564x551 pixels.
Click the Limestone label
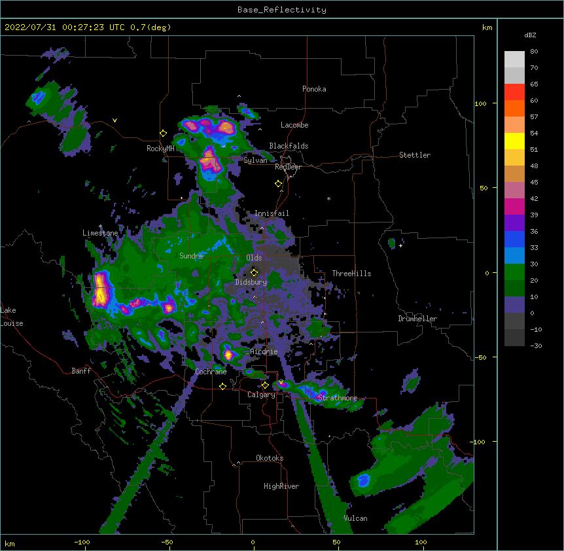[x=100, y=233]
